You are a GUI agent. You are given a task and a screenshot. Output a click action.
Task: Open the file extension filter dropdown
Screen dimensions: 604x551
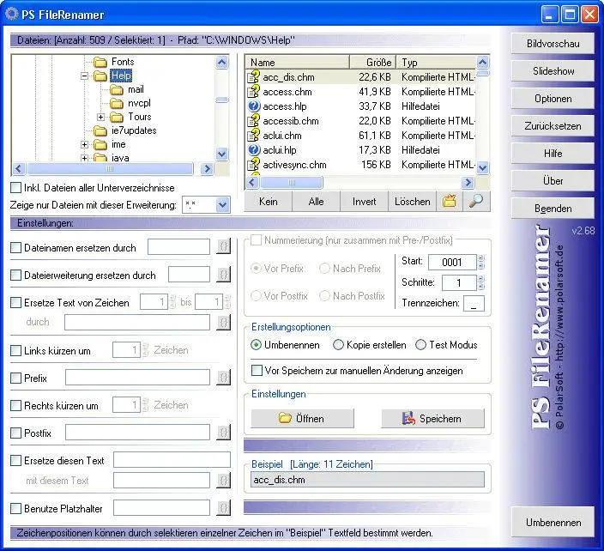point(223,205)
